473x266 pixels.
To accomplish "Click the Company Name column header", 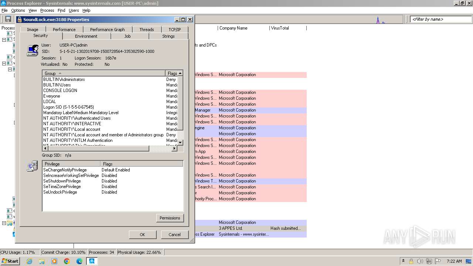I will (x=243, y=28).
